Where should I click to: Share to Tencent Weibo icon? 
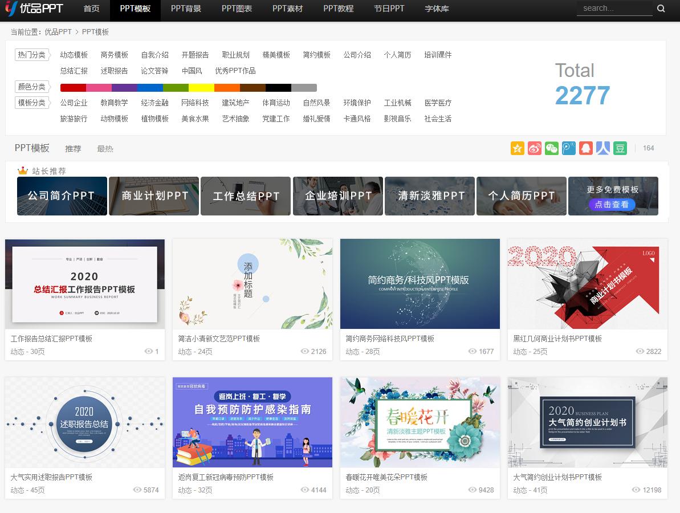[568, 148]
